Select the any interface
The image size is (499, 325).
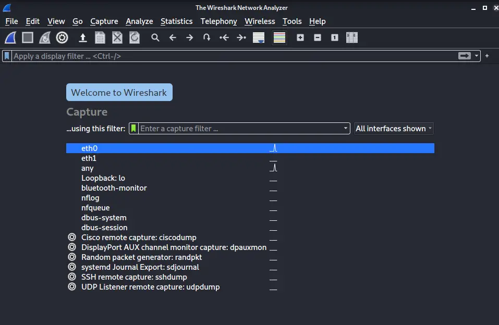[x=250, y=168]
